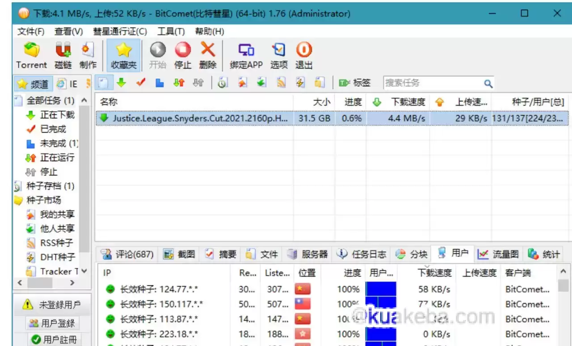Click the 绑定APP toolbar icon
572x346 pixels.
(245, 54)
